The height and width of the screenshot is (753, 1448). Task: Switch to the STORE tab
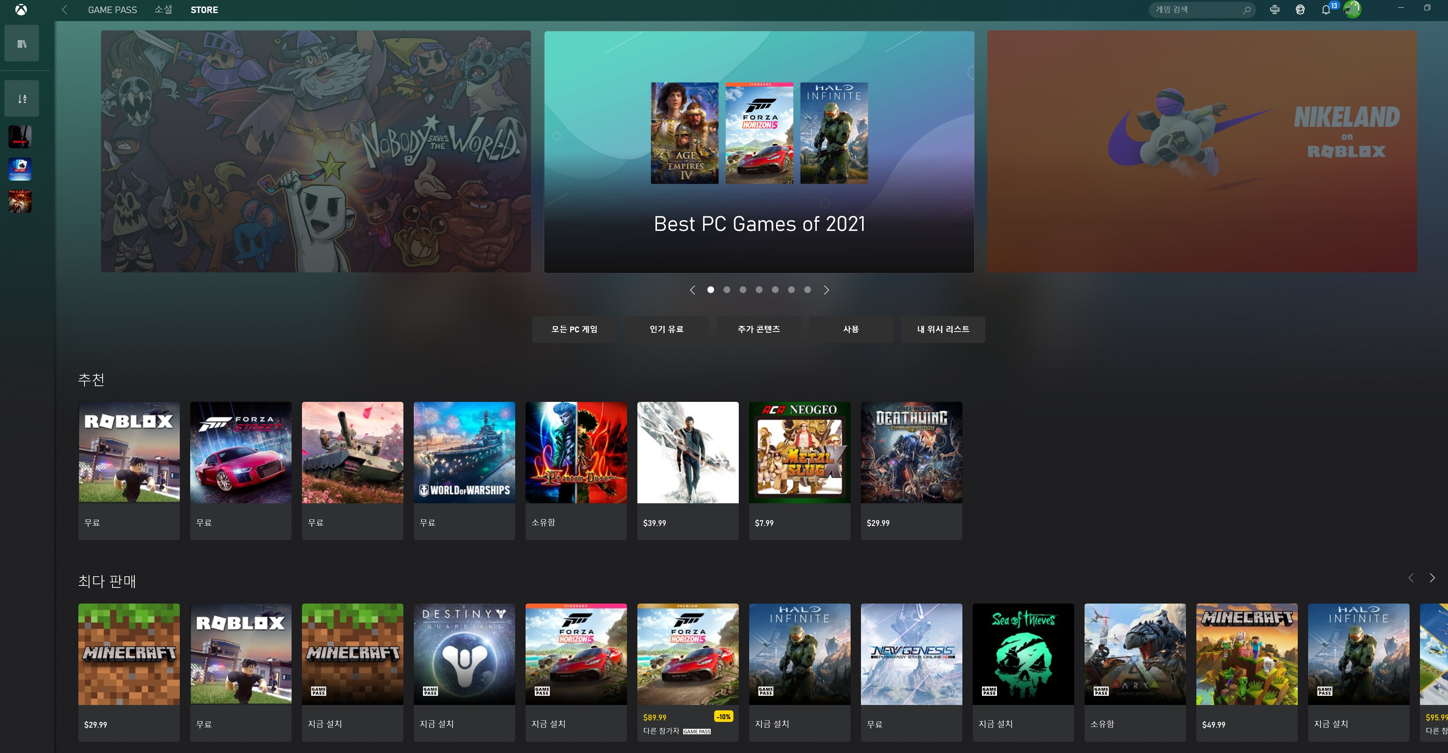pos(204,10)
